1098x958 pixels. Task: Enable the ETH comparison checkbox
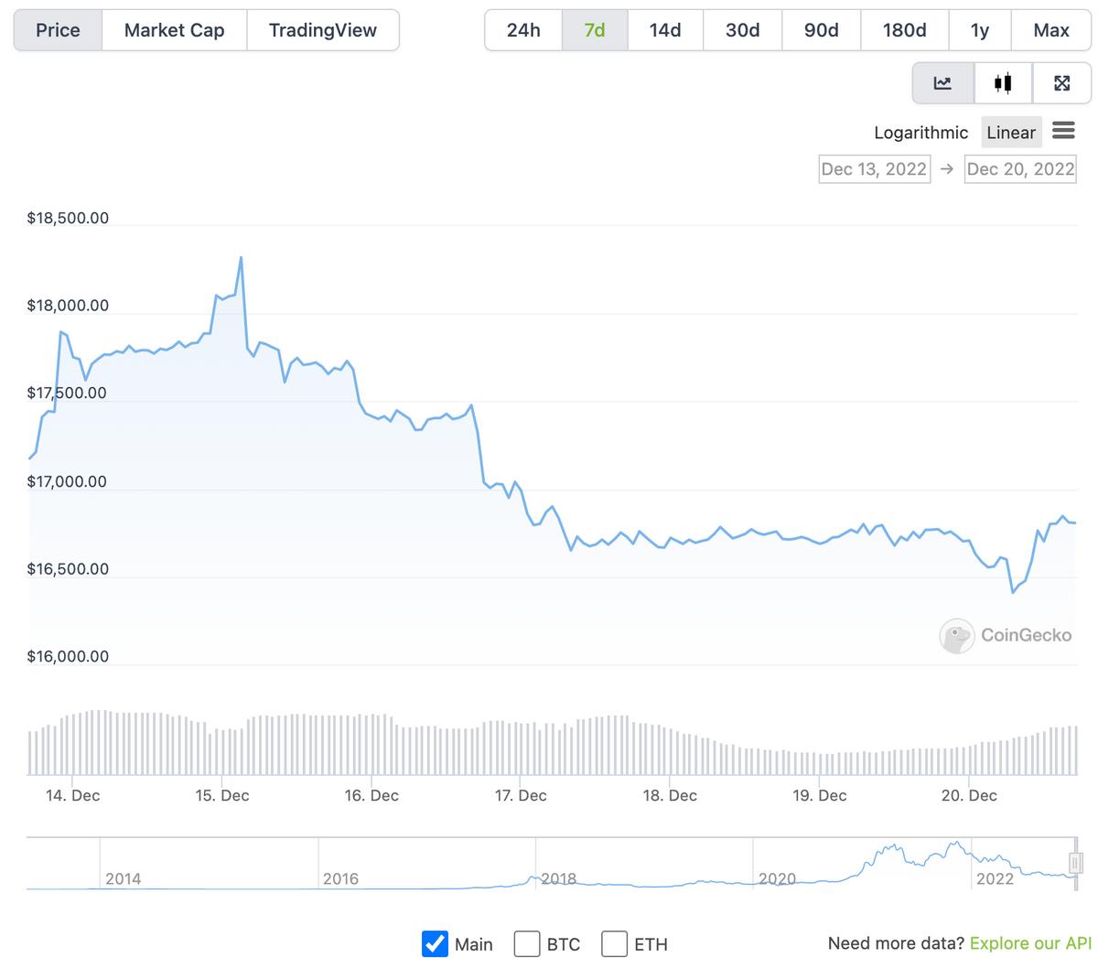click(x=615, y=943)
